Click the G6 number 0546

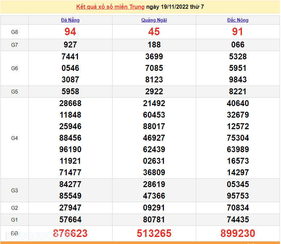click(x=70, y=68)
